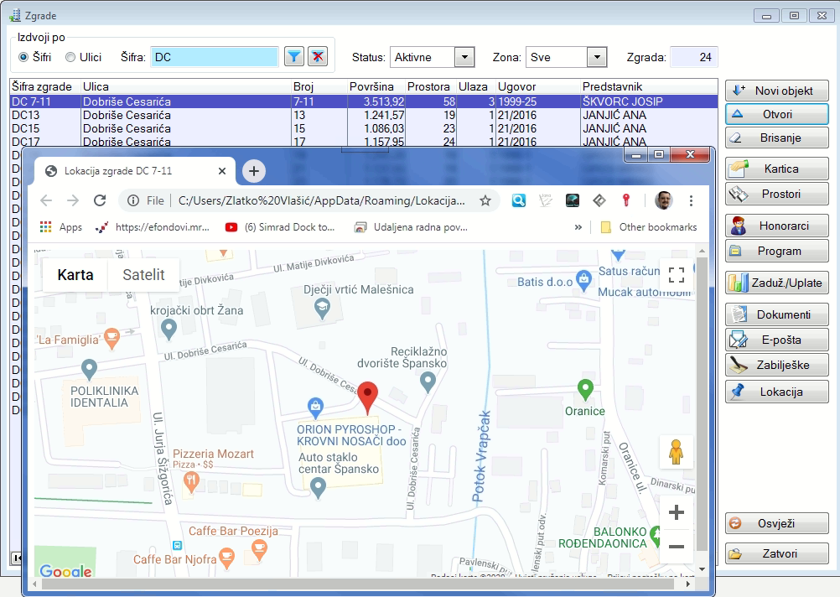Open Kartica from the side panel
840x597 pixels.
tap(777, 169)
